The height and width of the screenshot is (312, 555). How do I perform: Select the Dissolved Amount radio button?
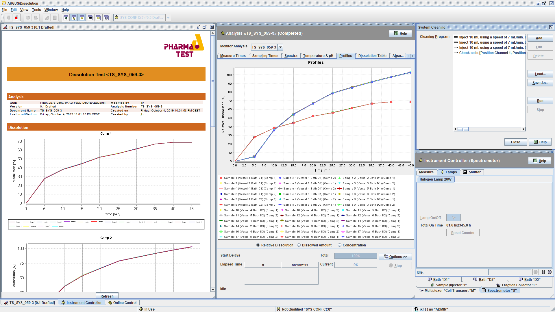tap(299, 245)
